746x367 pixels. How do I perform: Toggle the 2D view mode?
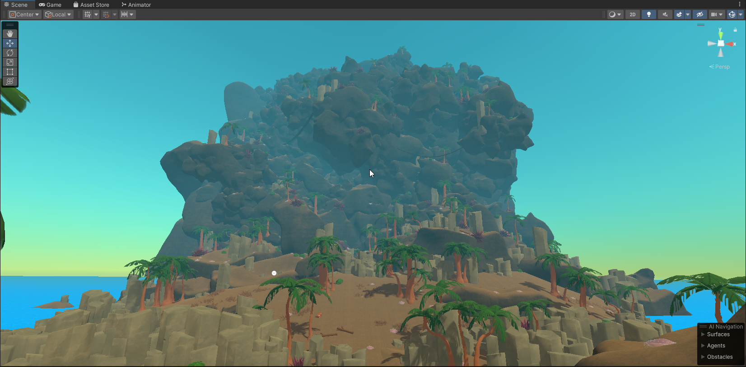(x=633, y=14)
